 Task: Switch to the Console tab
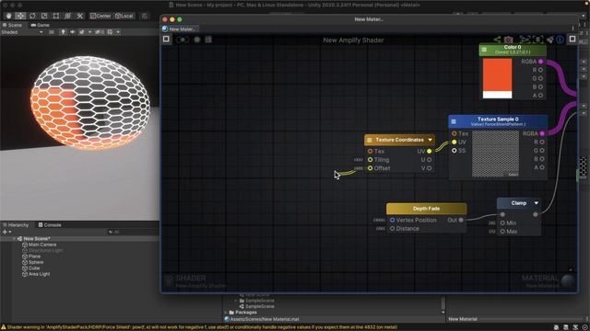pos(50,224)
